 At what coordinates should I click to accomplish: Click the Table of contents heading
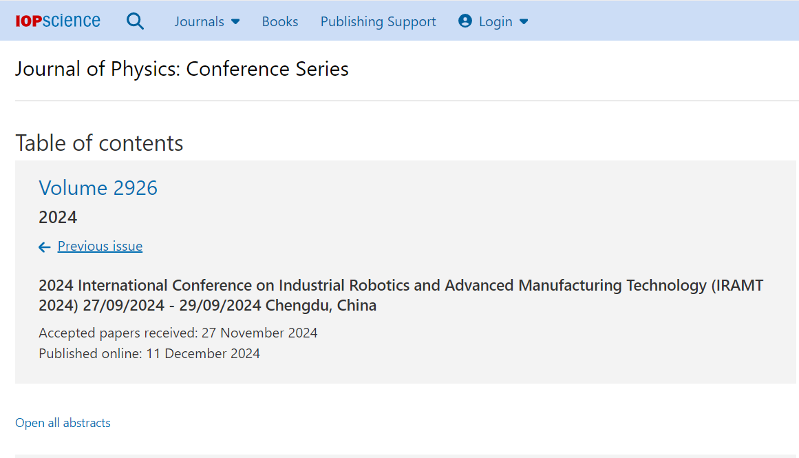pos(99,143)
